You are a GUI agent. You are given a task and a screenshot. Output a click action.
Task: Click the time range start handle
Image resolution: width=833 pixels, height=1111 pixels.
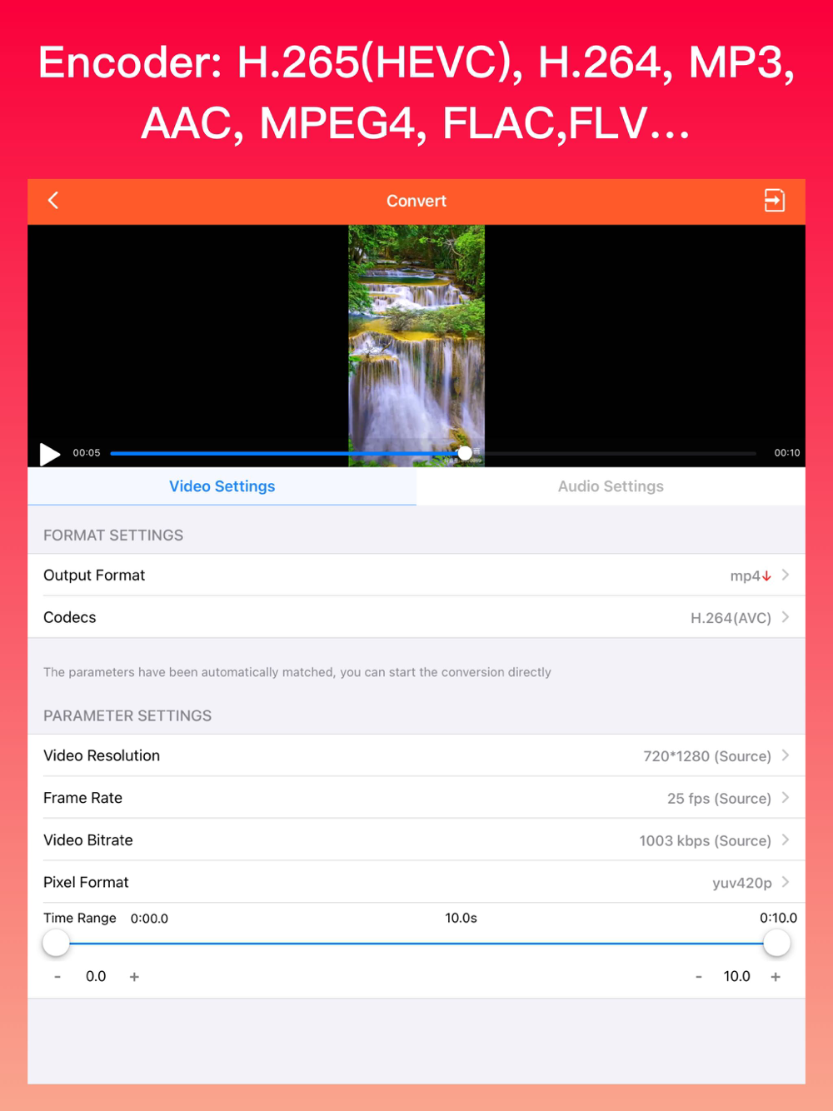coord(56,944)
